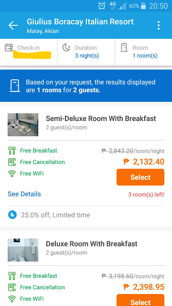Tap the door icon in blue banner
Viewport: 172px width, 306px height.
click(x=15, y=86)
